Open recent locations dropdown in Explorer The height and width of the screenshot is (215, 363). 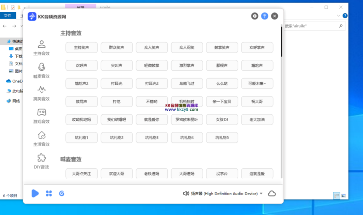click(x=21, y=26)
